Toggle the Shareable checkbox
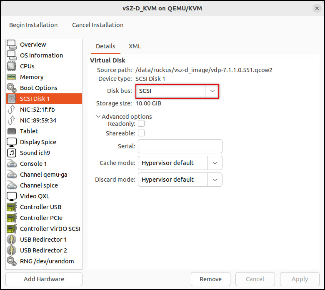The image size is (325, 290). [141, 133]
